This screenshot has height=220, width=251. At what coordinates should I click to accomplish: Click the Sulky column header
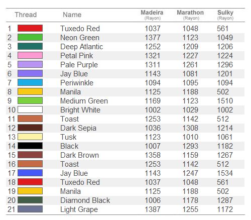click(x=225, y=15)
